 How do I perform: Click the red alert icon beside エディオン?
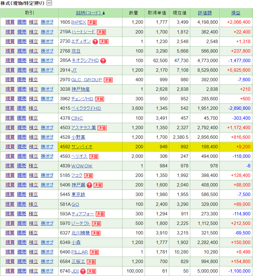(95, 42)
